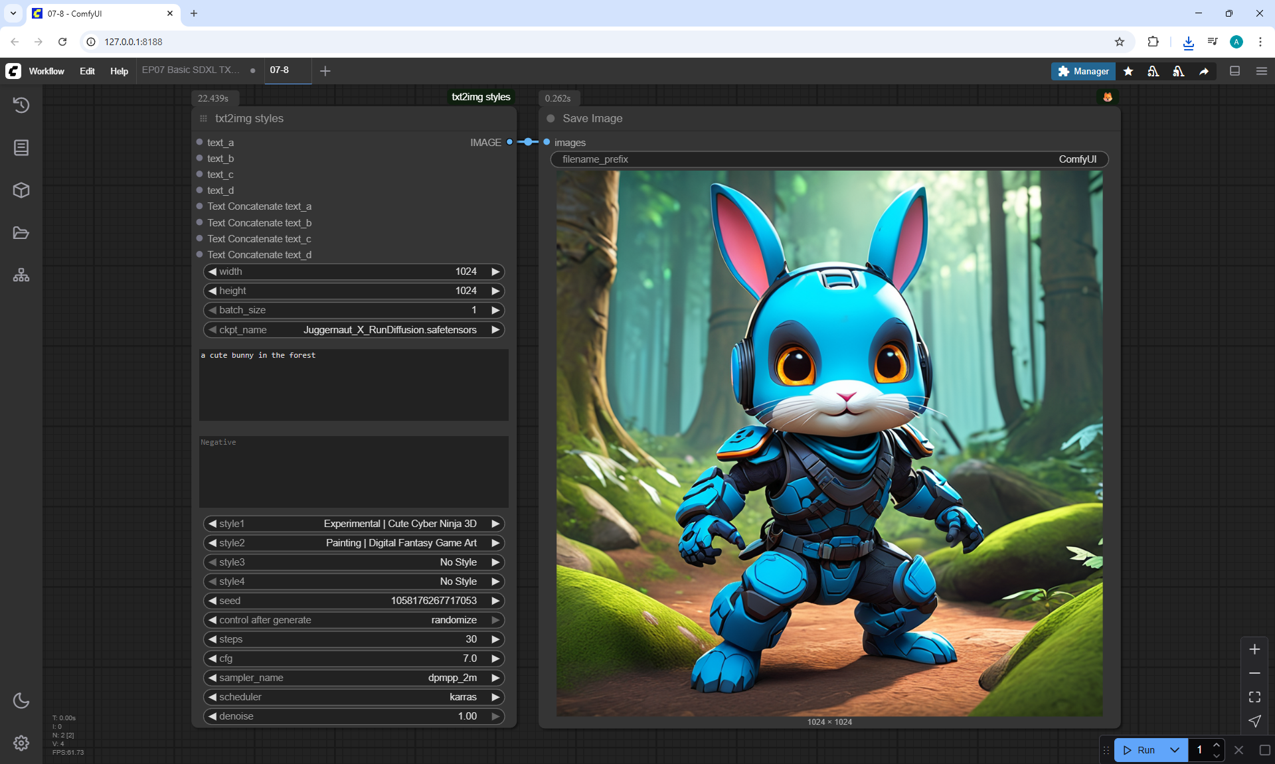Open the node library sidebar icon
The width and height of the screenshot is (1275, 764).
pos(21,147)
